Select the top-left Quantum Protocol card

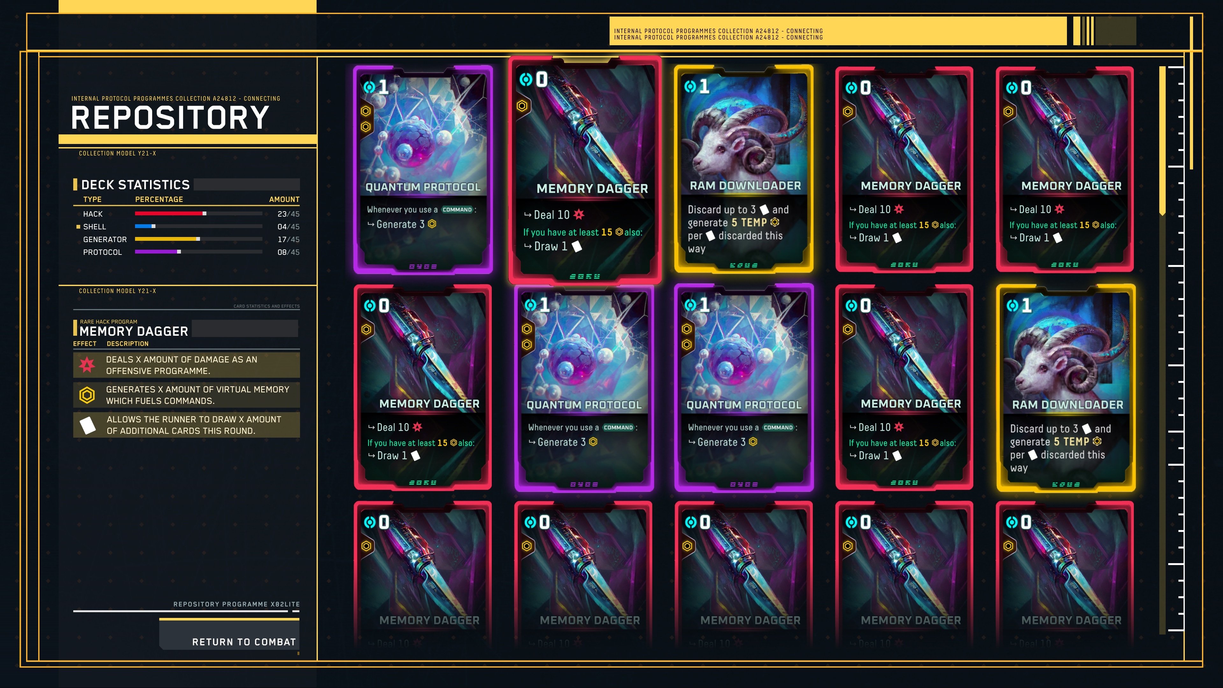click(x=423, y=169)
